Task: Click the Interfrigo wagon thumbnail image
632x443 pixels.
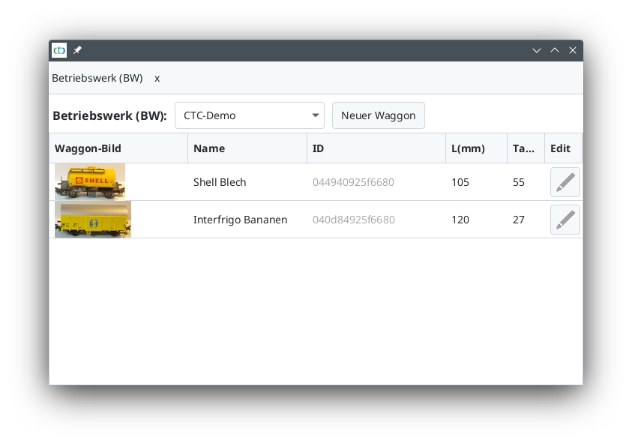Action: 93,219
